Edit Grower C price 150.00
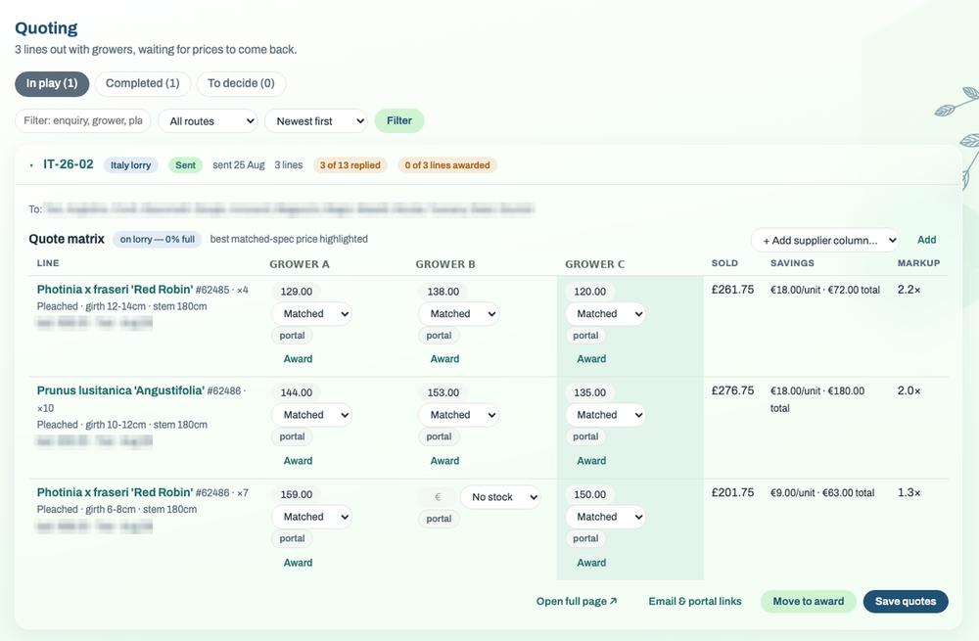This screenshot has height=641, width=979. (590, 494)
